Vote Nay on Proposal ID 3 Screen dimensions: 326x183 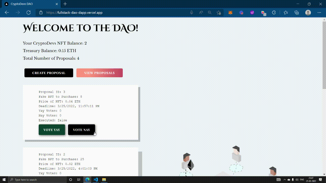tap(81, 130)
